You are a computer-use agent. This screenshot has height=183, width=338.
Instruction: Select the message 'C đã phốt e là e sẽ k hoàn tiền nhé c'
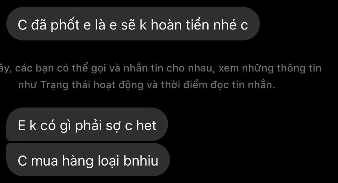click(133, 24)
